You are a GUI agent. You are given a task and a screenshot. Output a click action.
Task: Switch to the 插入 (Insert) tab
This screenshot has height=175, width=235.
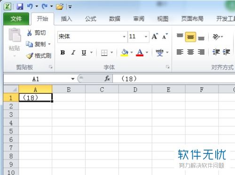tap(66, 19)
